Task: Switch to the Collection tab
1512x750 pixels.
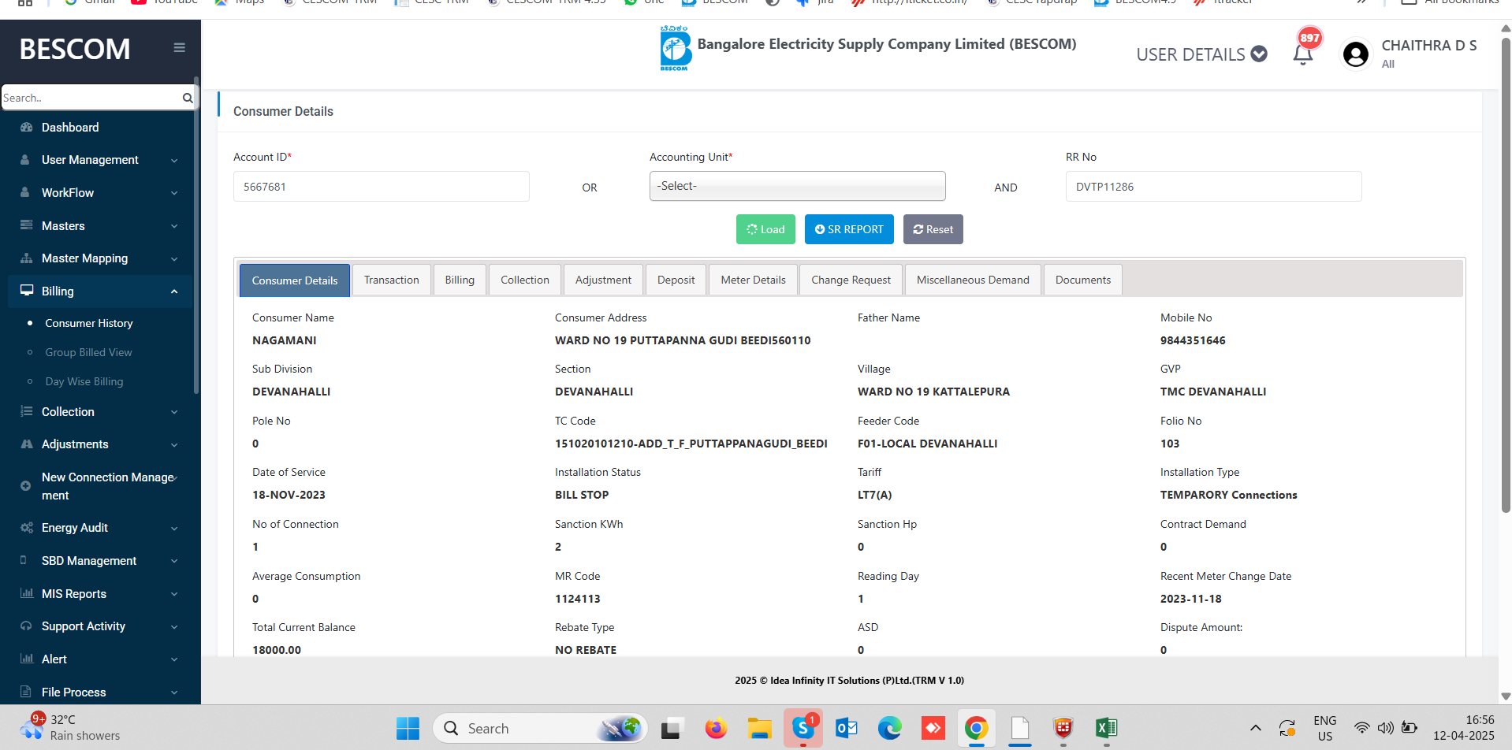Action: (x=525, y=280)
